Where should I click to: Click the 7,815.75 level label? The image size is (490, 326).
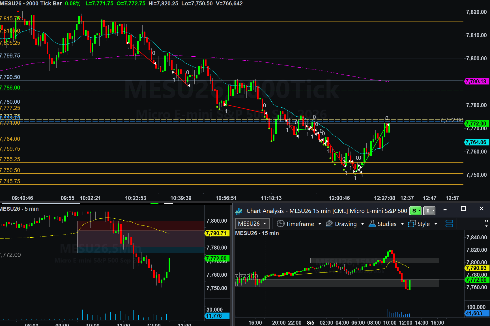click(10, 18)
